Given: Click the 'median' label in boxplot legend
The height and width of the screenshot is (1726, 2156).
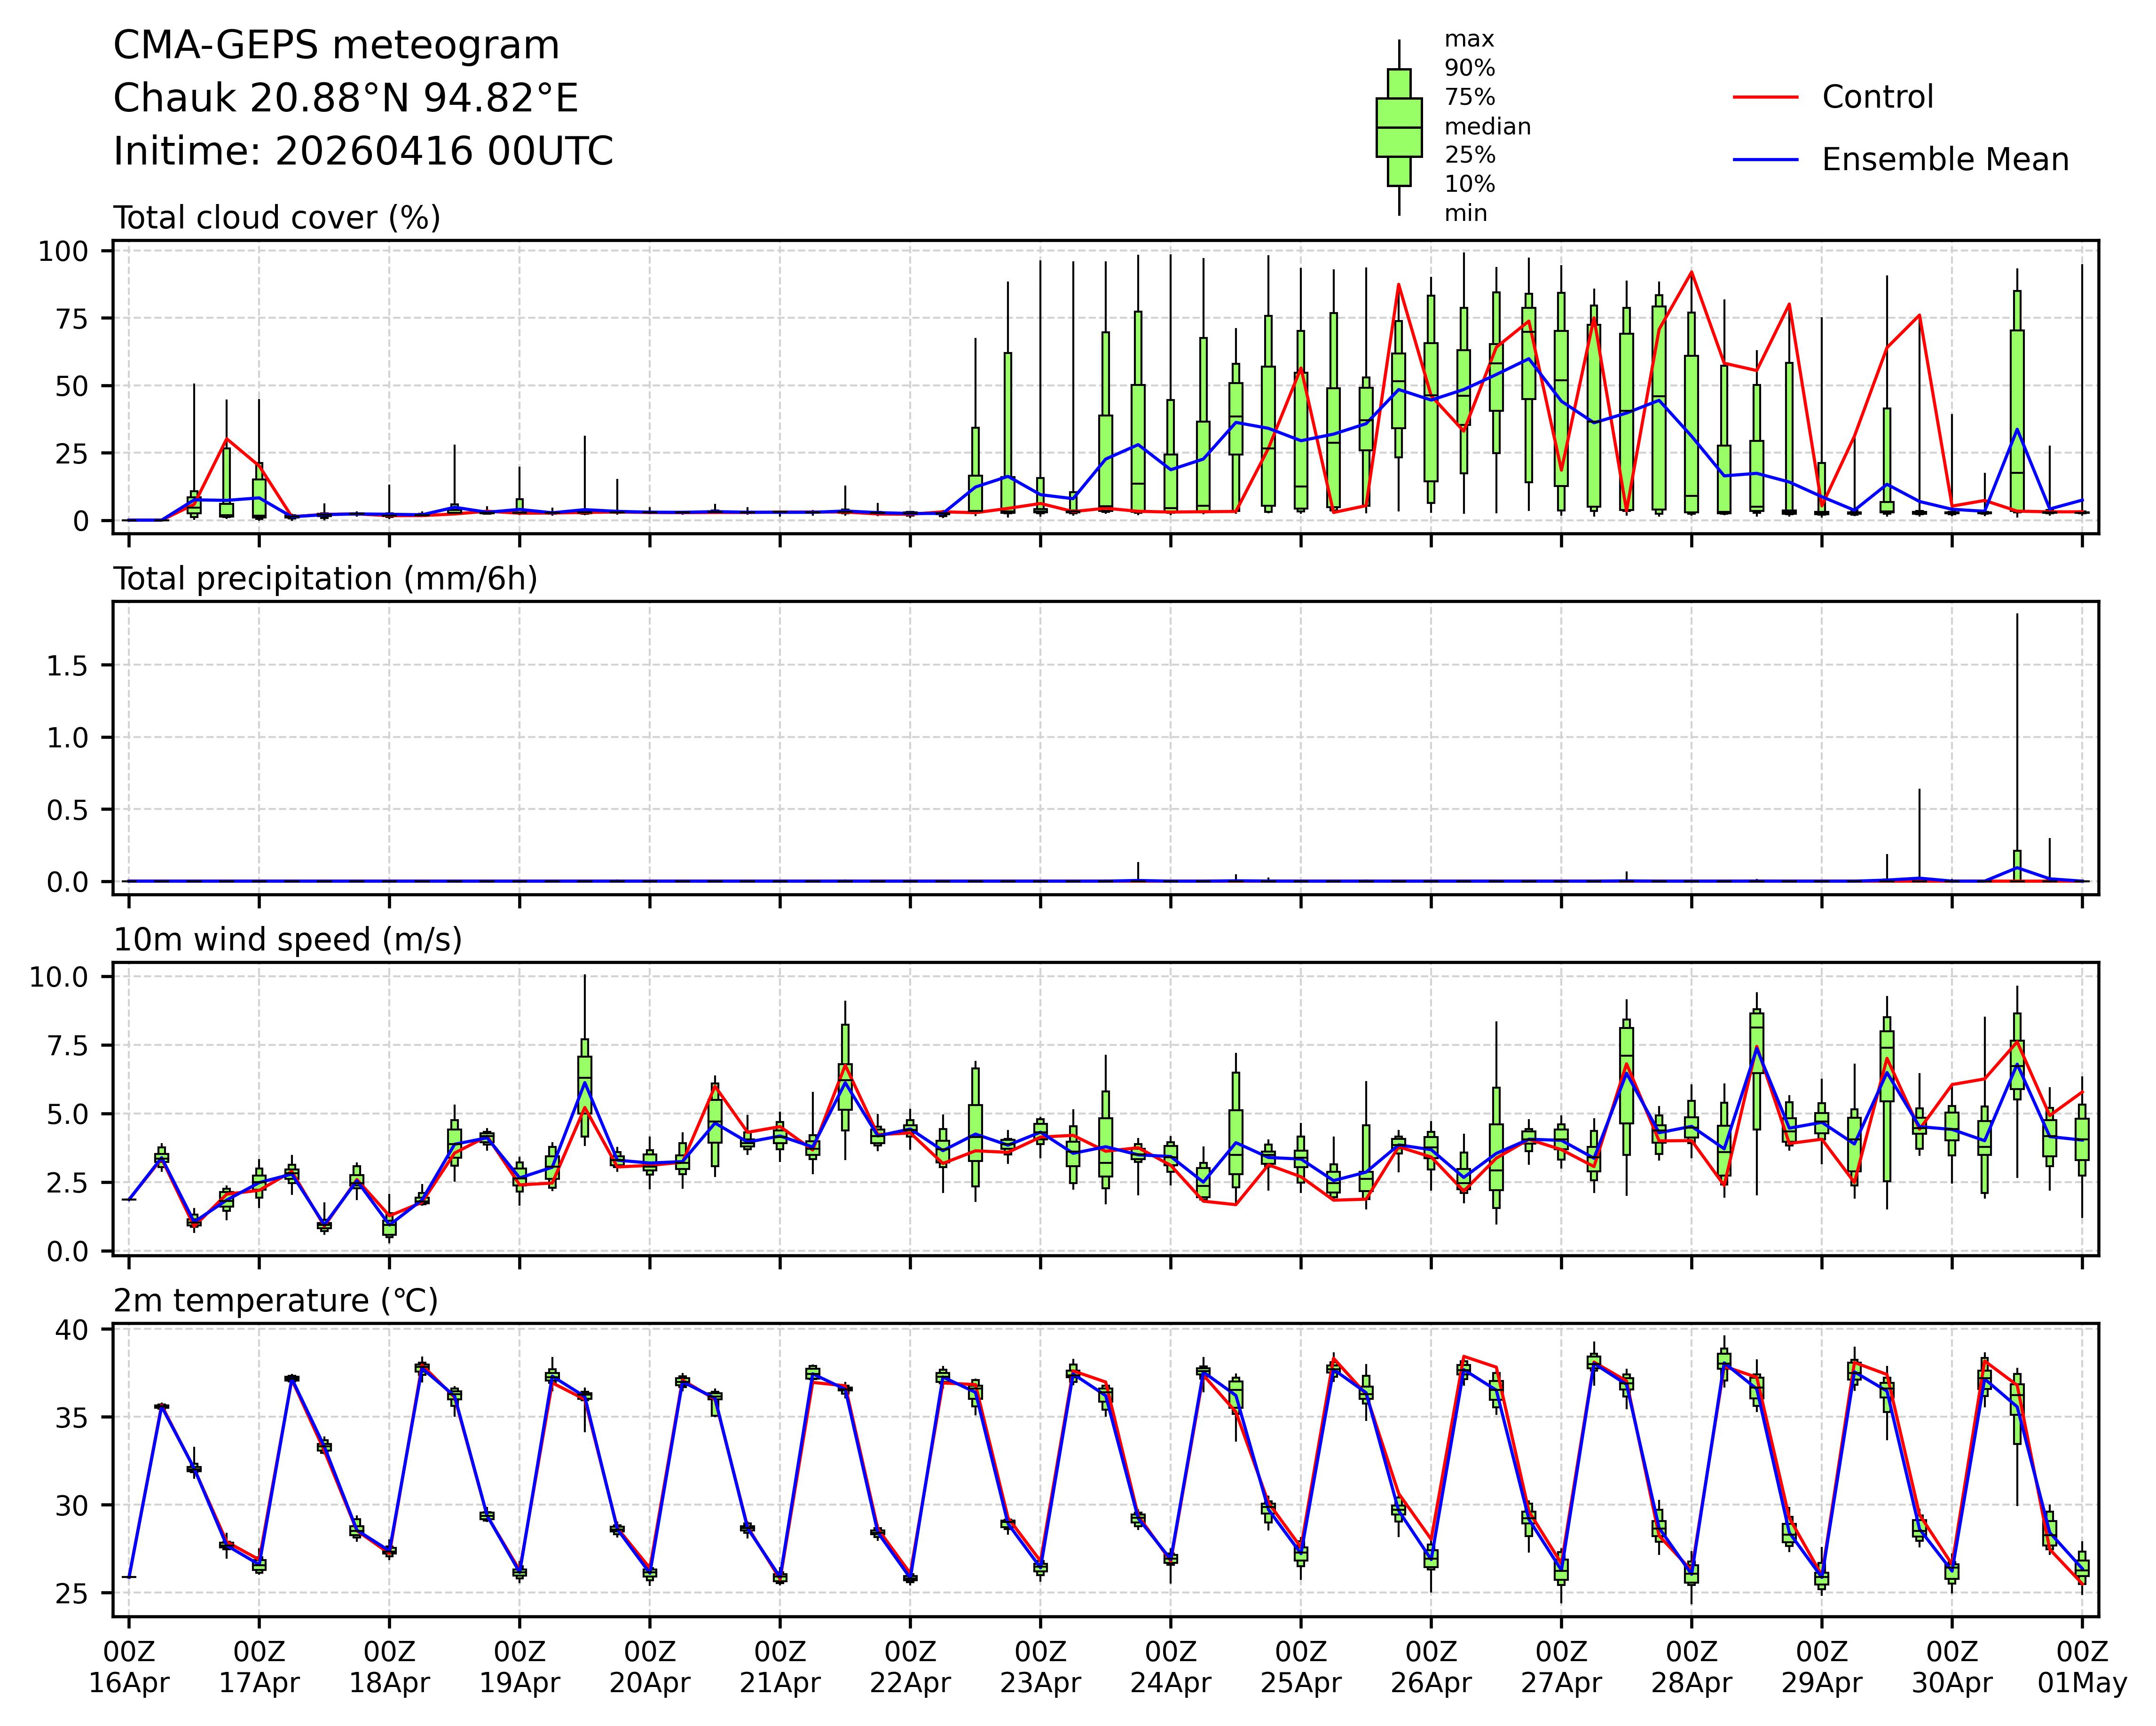Looking at the screenshot, I should [x=1487, y=127].
